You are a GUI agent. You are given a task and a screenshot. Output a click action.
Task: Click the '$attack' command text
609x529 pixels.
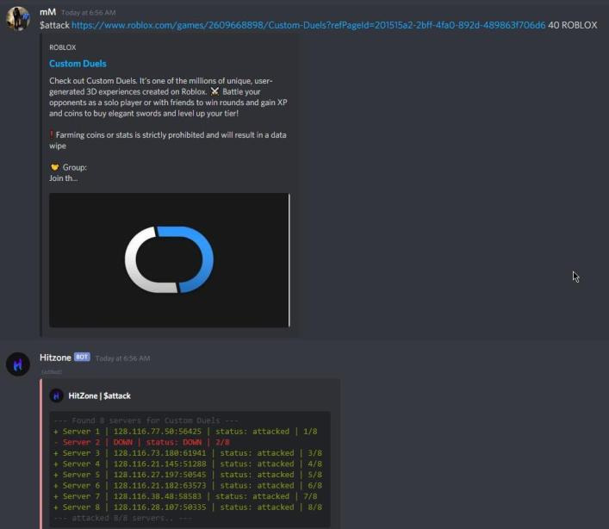pyautogui.click(x=54, y=25)
